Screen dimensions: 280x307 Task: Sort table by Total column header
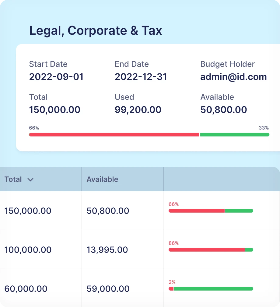pyautogui.click(x=13, y=179)
